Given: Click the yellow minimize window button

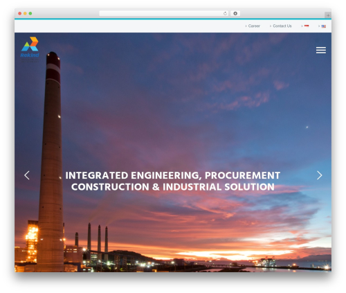Looking at the screenshot, I should (x=25, y=13).
